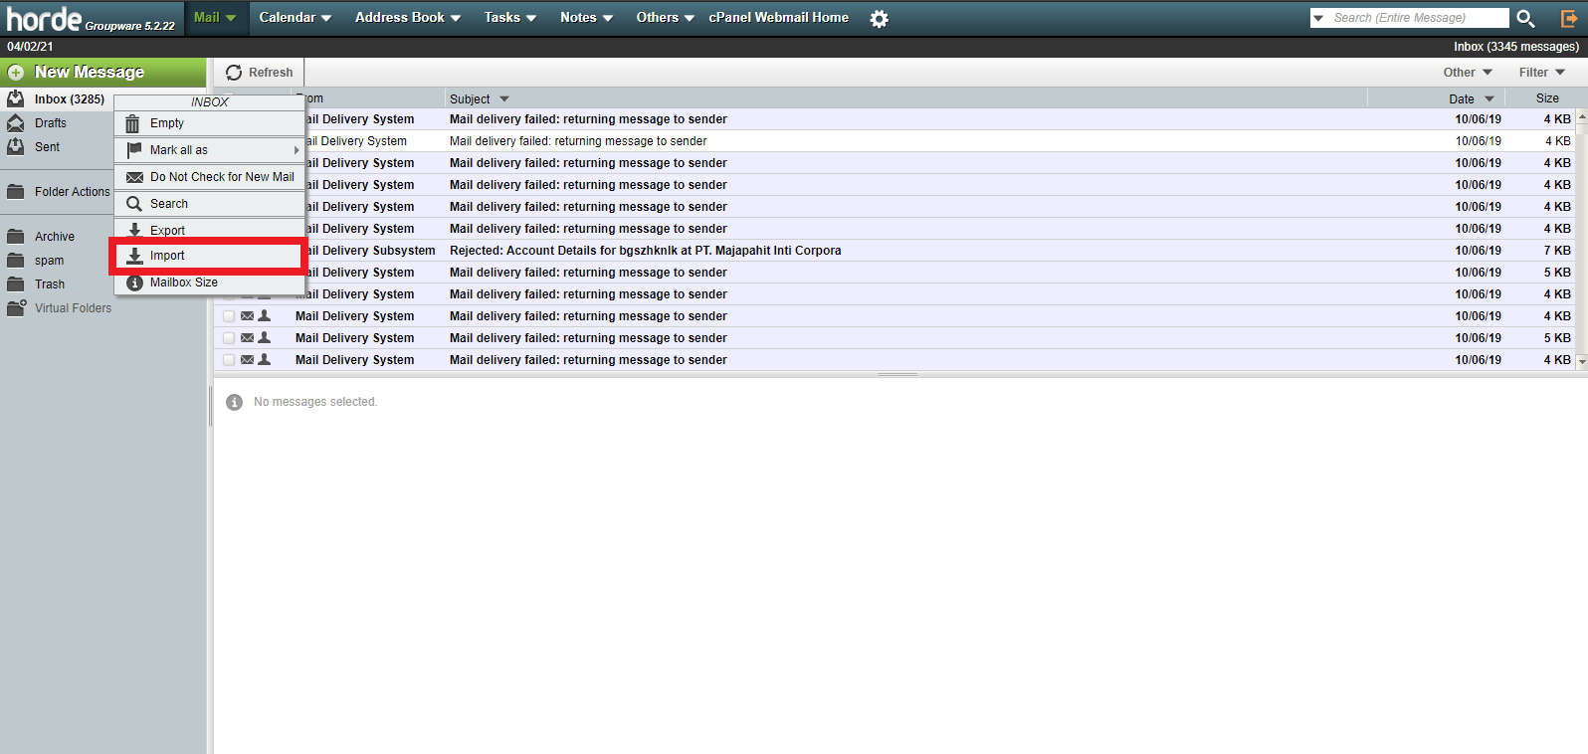Click the info icon near No messages selected
Viewport: 1588px width, 754px height.
(x=234, y=402)
